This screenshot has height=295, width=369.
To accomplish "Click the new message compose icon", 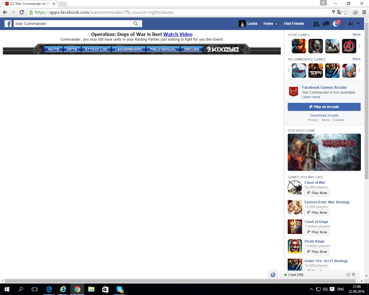I will coord(348,275).
